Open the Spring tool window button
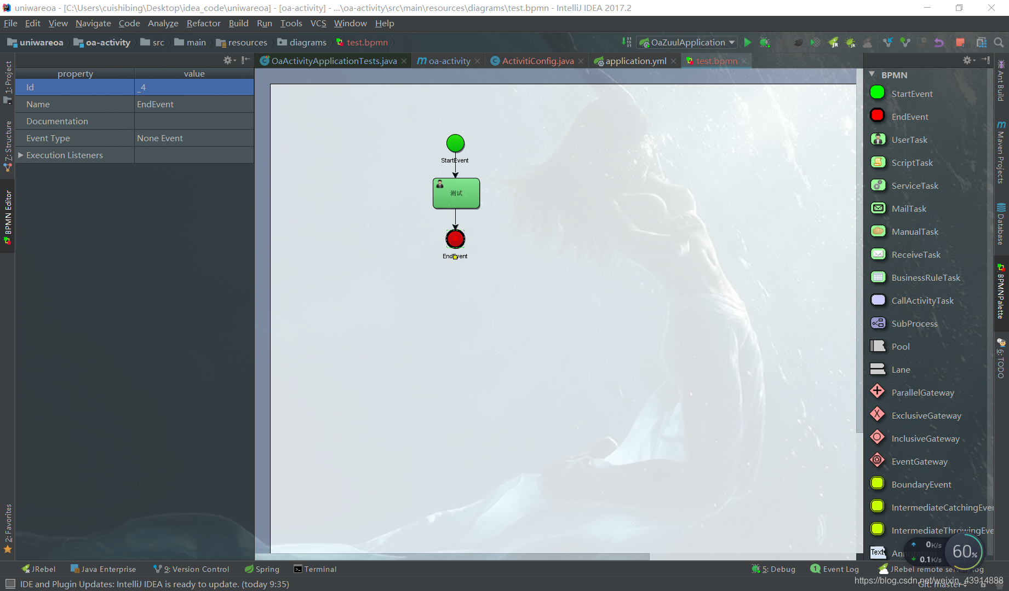 click(262, 569)
